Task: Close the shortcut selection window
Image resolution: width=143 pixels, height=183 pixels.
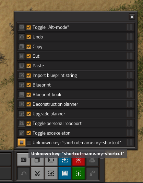Action: (x=132, y=17)
